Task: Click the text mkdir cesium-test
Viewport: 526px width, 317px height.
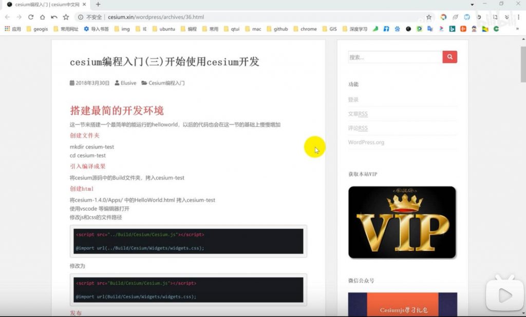Action: click(92, 147)
